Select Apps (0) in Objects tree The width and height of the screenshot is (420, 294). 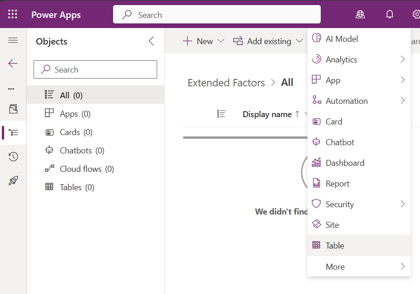point(96,113)
